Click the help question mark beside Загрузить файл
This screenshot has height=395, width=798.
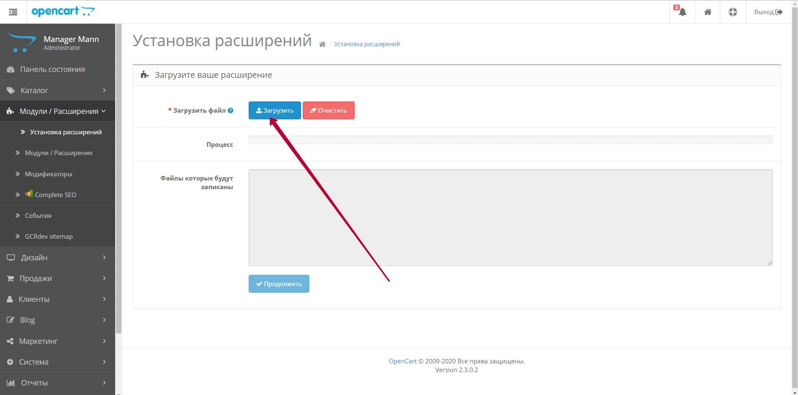[x=230, y=111]
